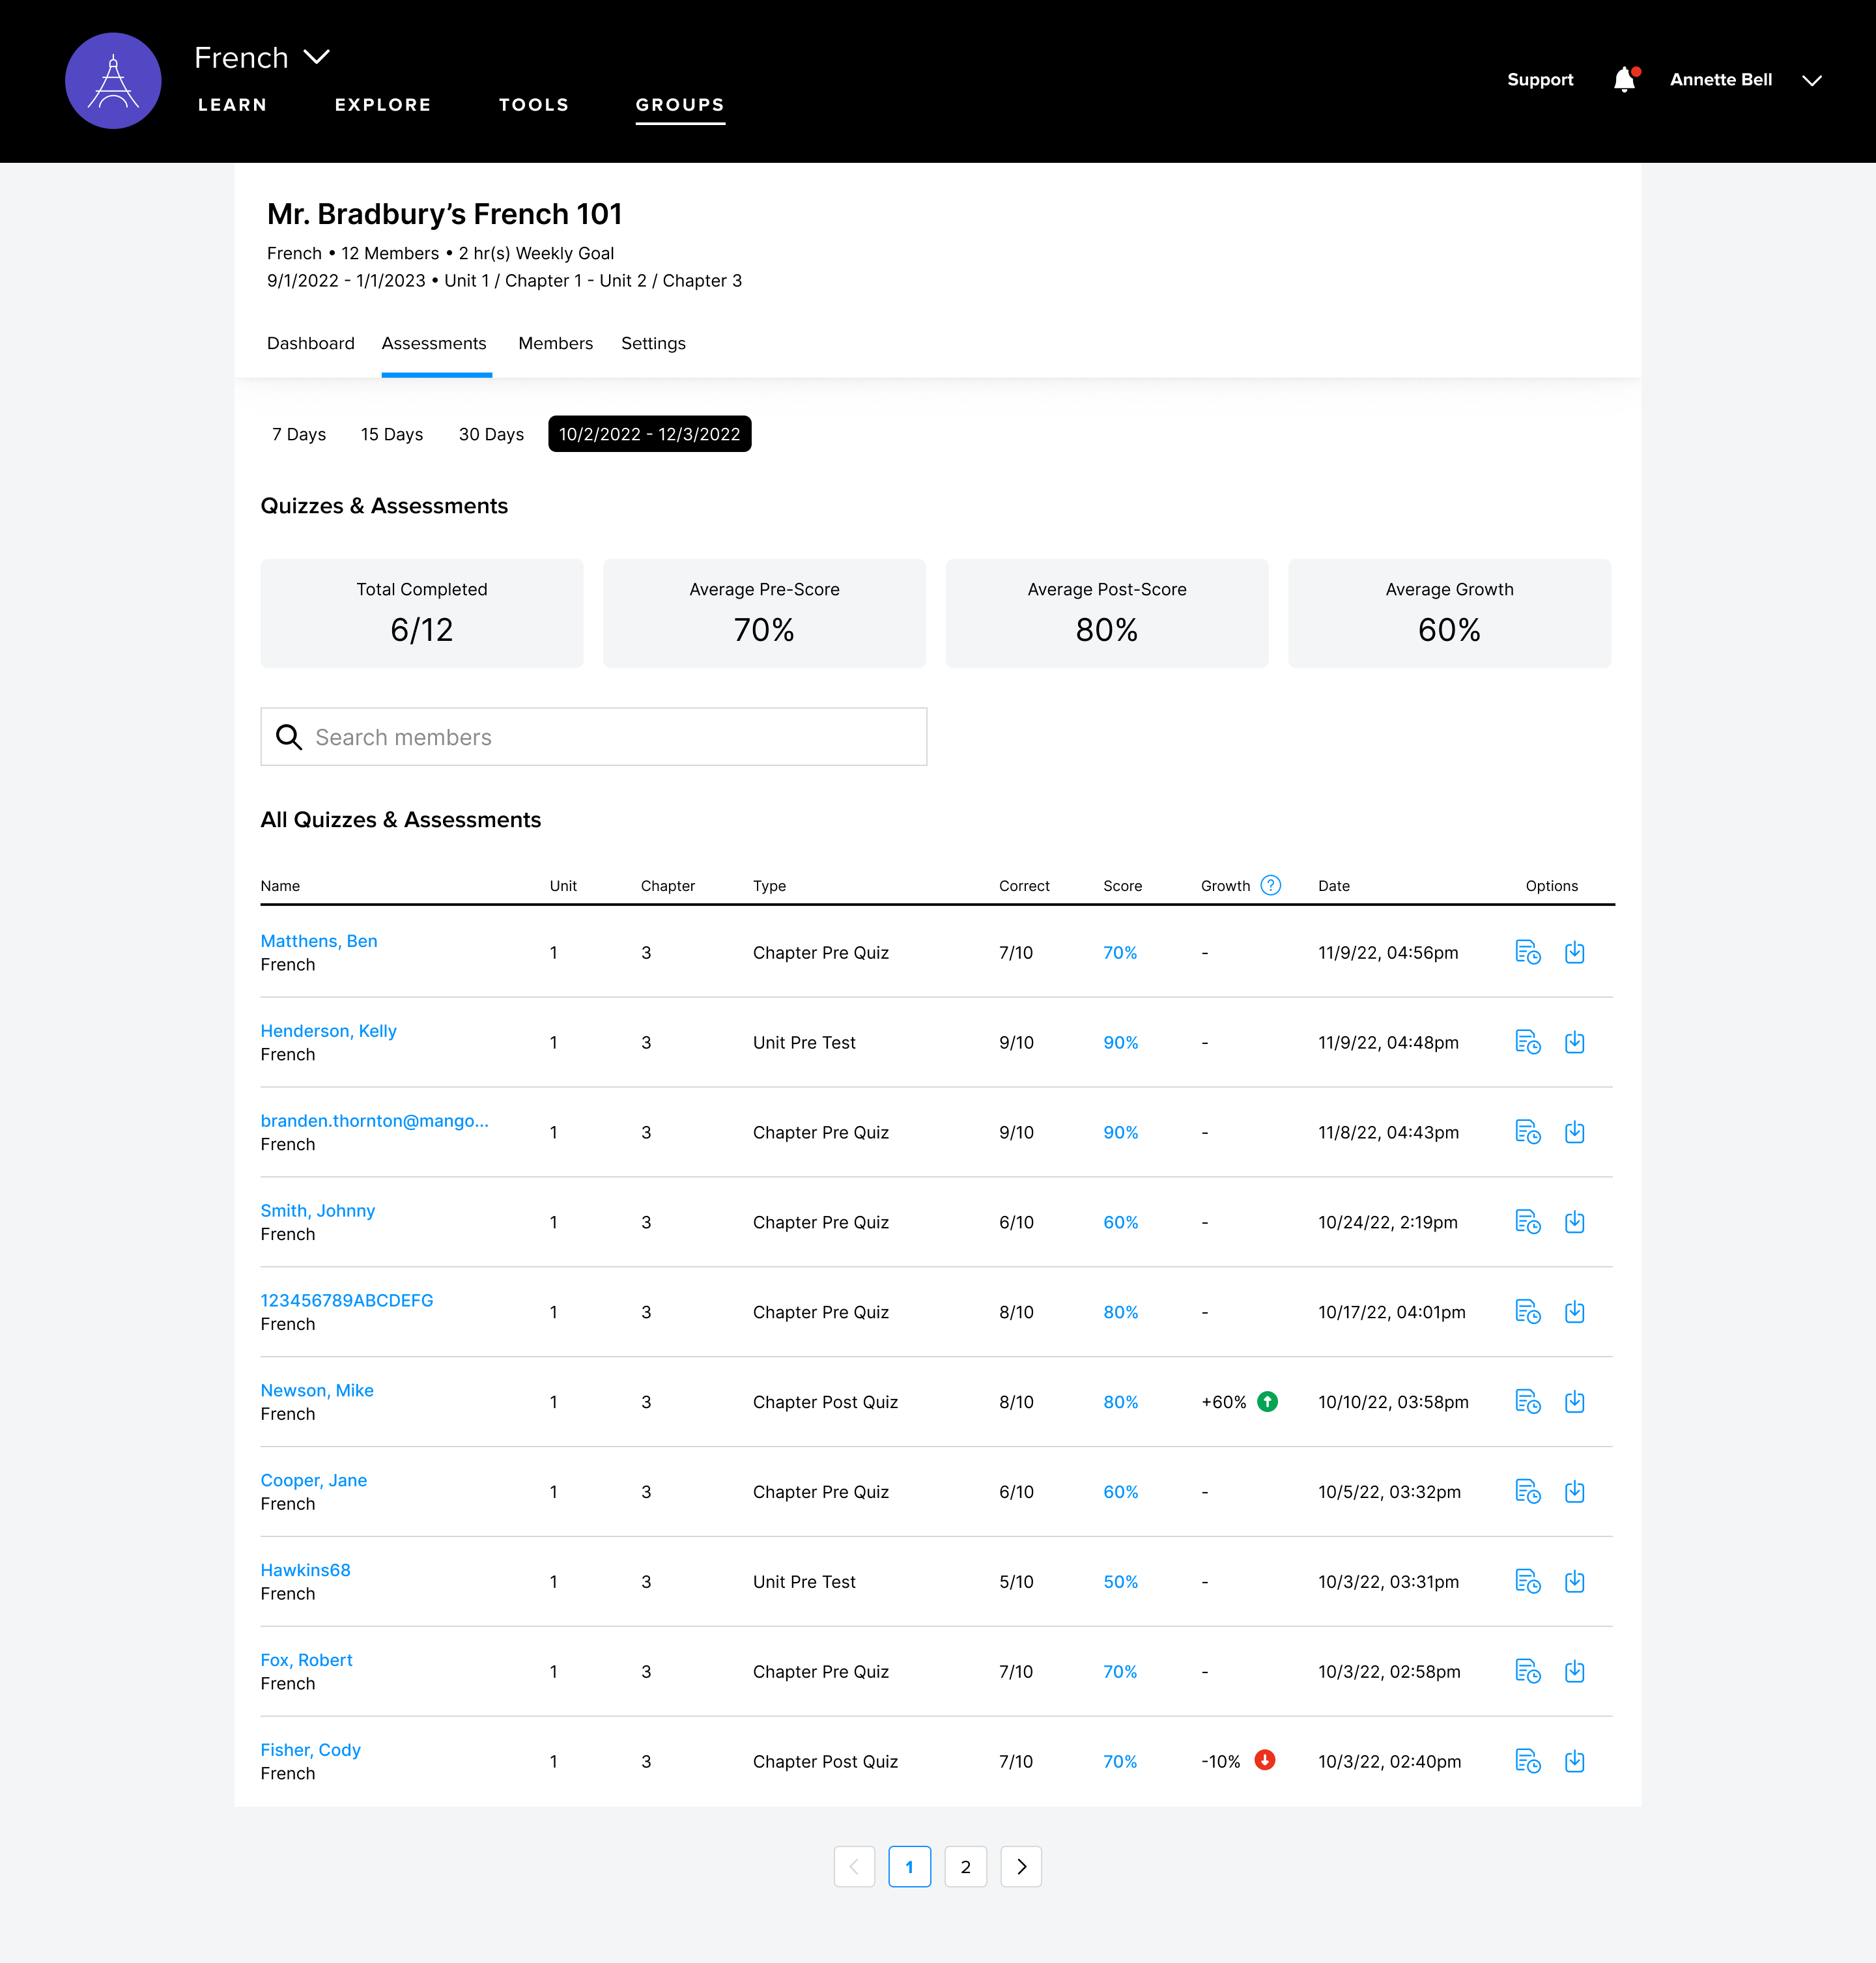The width and height of the screenshot is (1876, 1963).
Task: Select the 7 Days date filter
Action: (x=297, y=434)
